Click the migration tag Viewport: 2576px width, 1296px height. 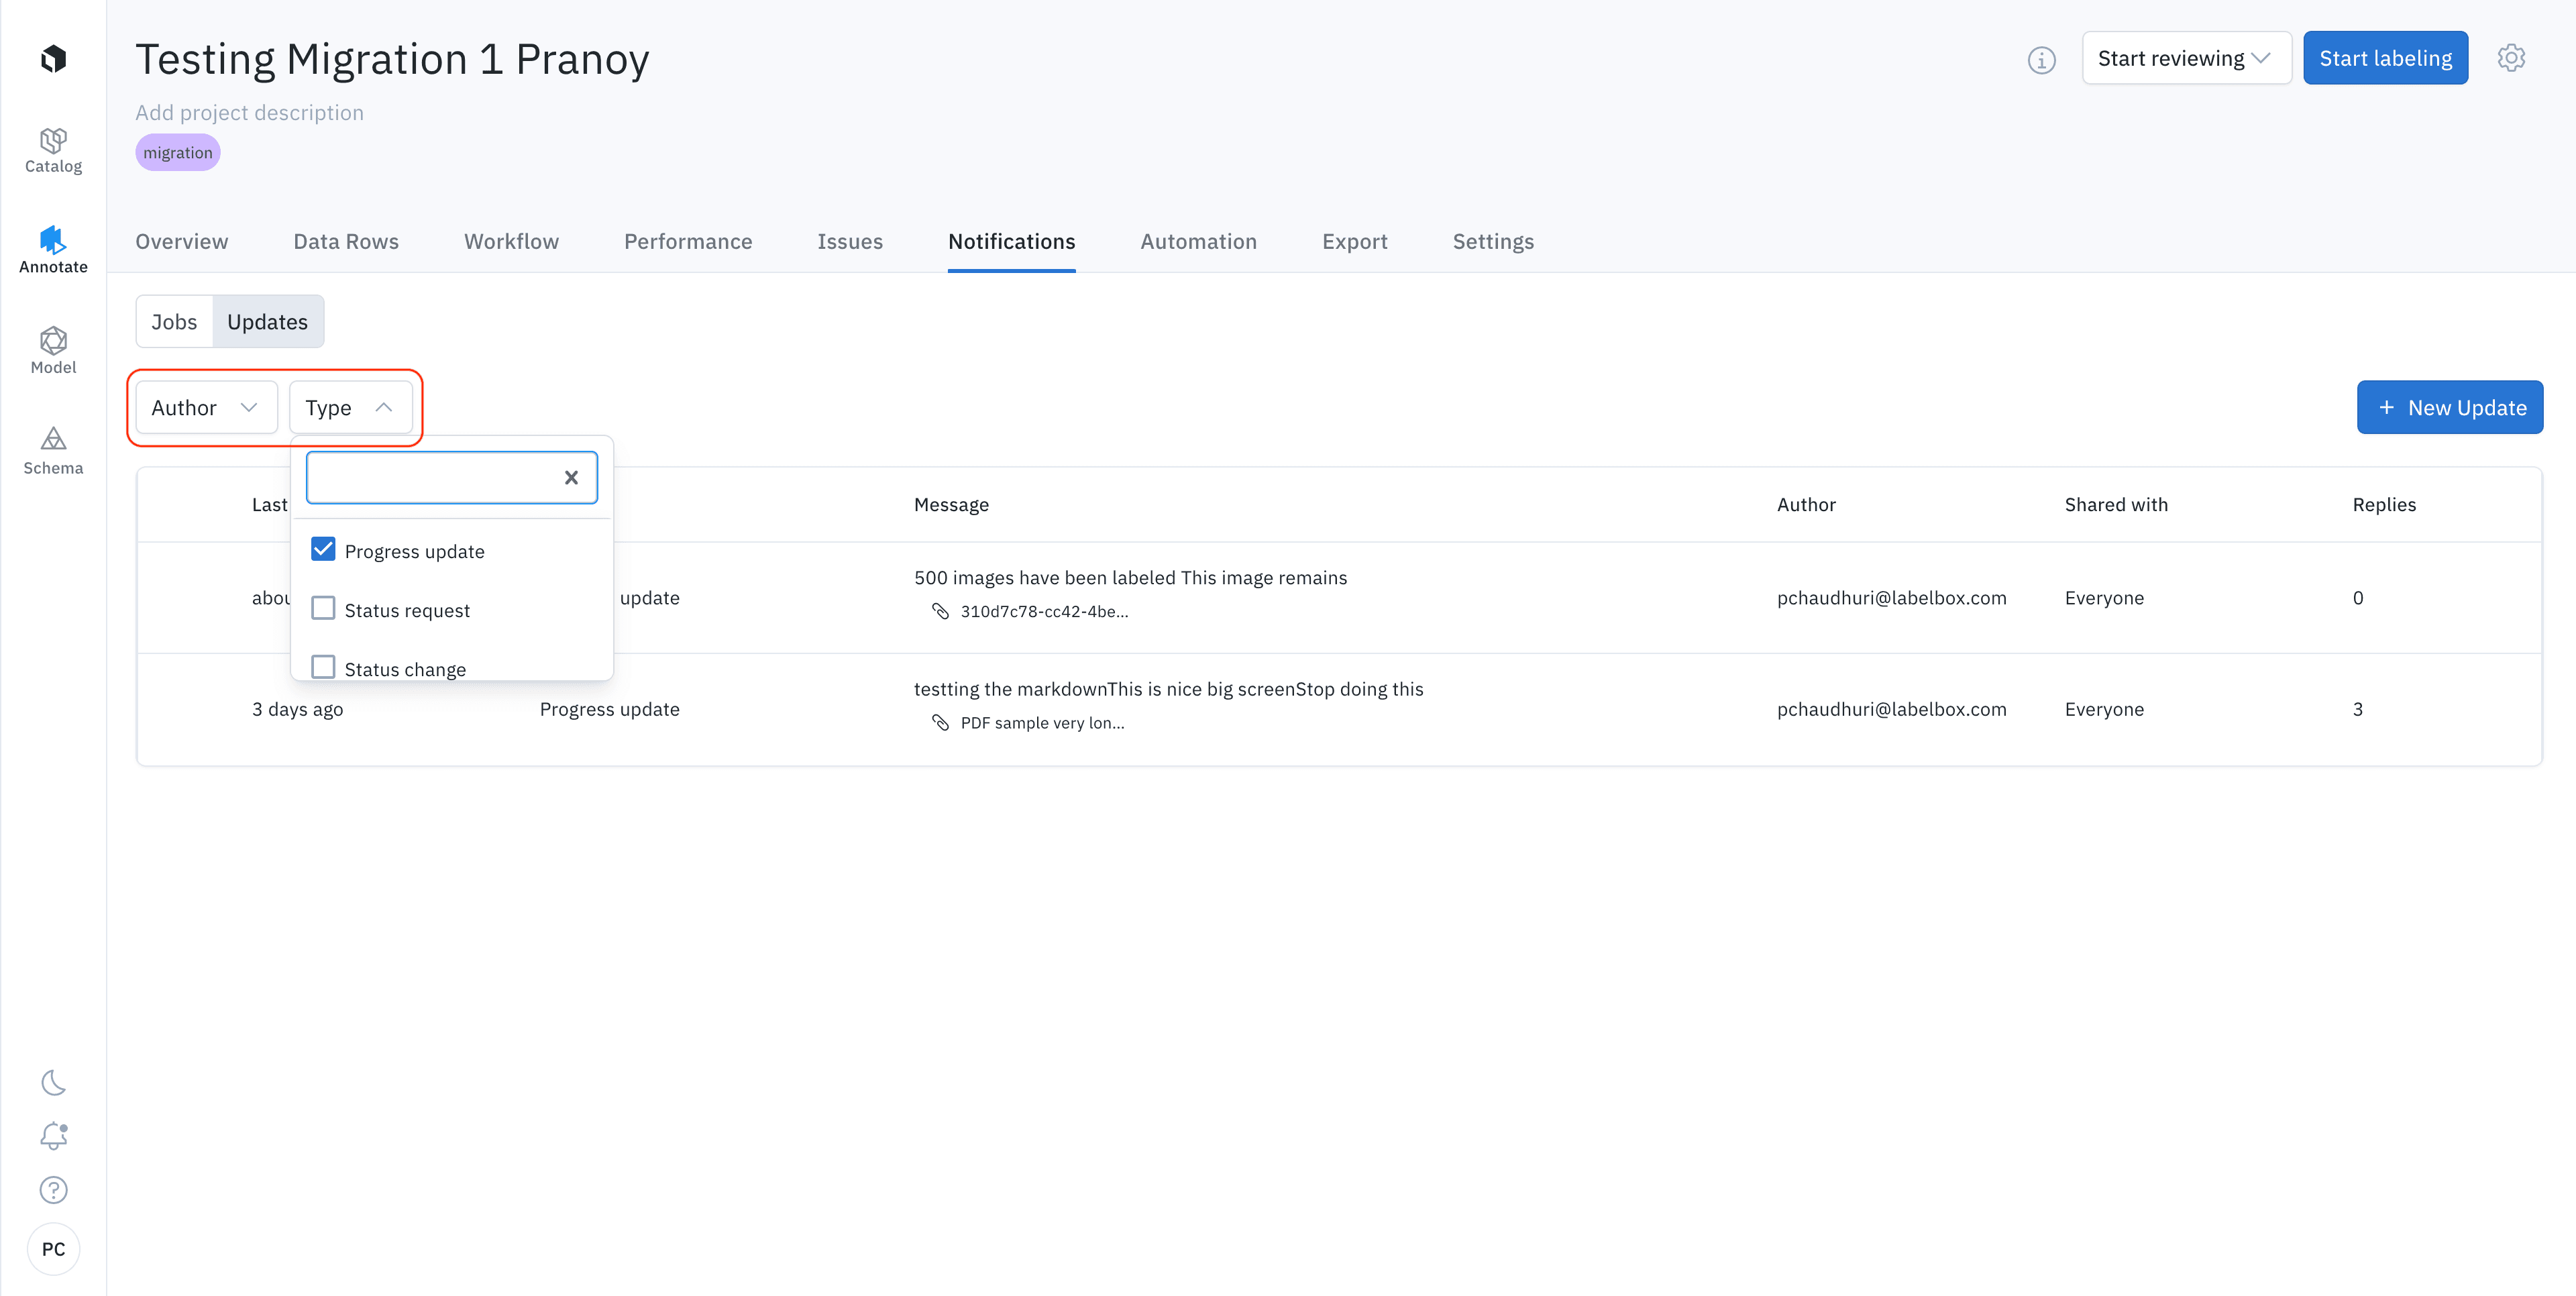[x=178, y=153]
